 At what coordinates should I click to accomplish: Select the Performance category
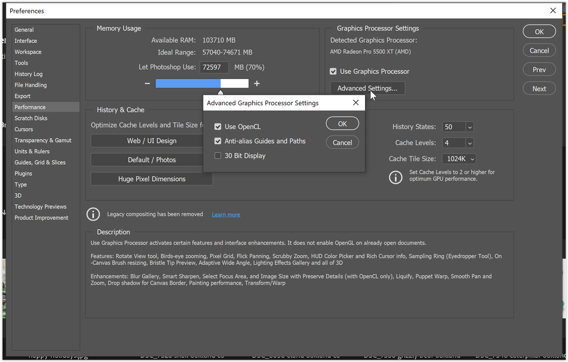click(45, 107)
